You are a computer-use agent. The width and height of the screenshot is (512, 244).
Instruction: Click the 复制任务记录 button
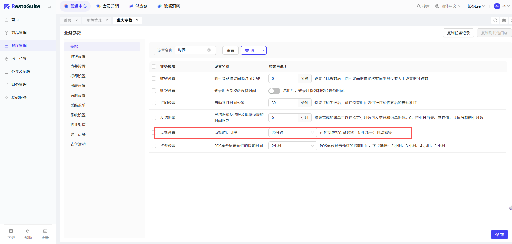[458, 33]
